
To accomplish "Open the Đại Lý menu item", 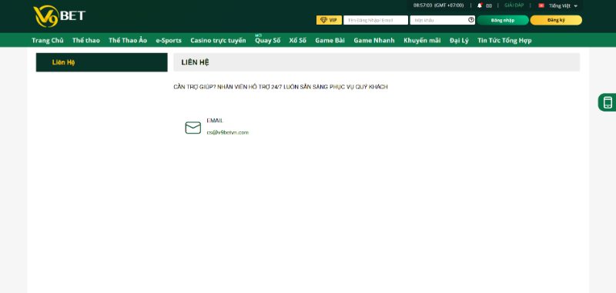I will click(x=459, y=41).
